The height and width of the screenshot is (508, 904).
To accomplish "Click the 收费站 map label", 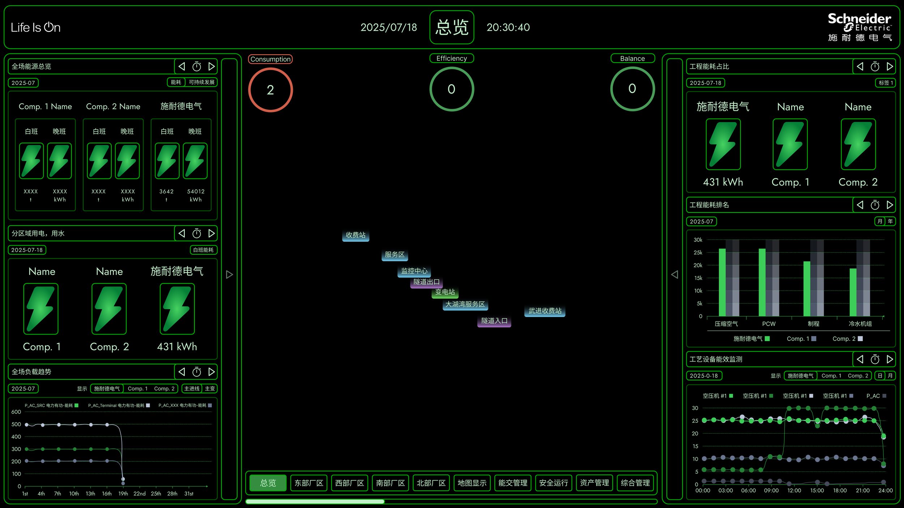I will 355,235.
